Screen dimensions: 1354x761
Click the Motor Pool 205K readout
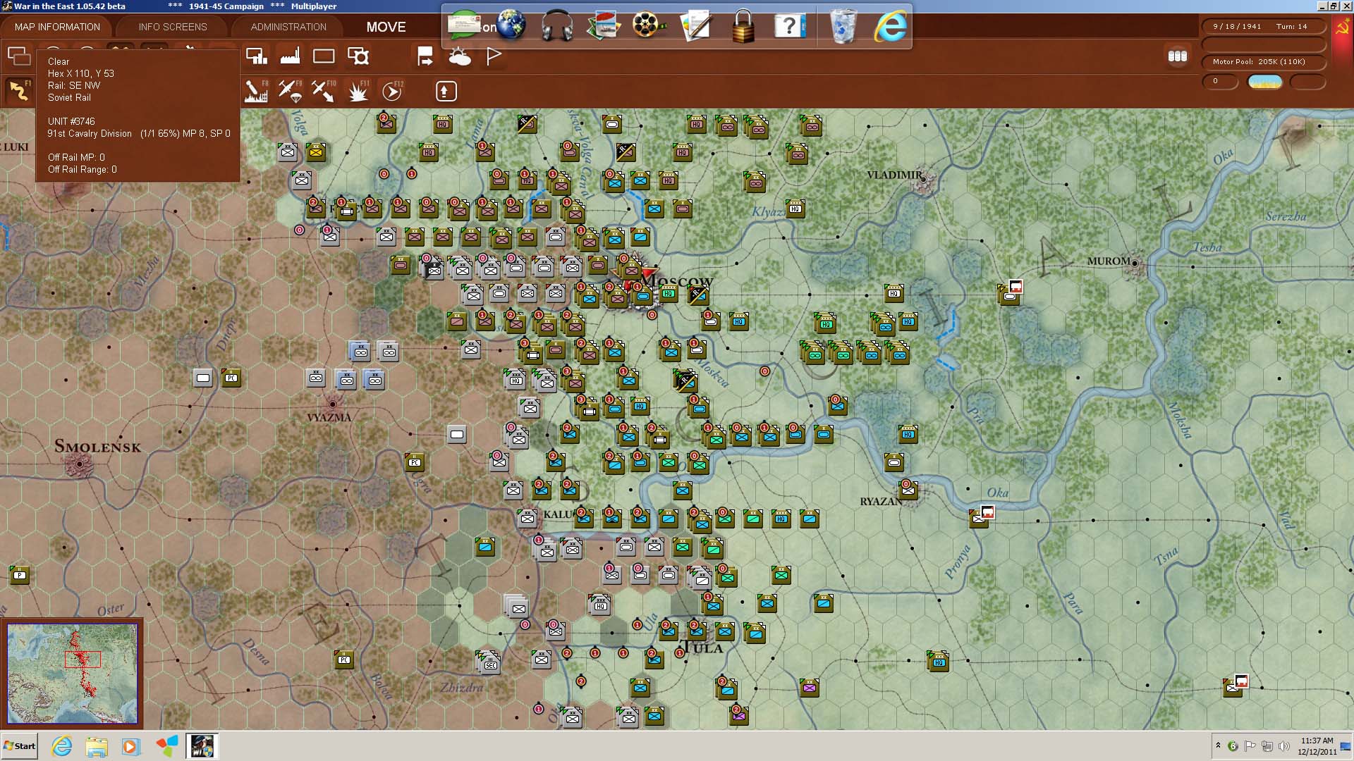tap(1263, 62)
